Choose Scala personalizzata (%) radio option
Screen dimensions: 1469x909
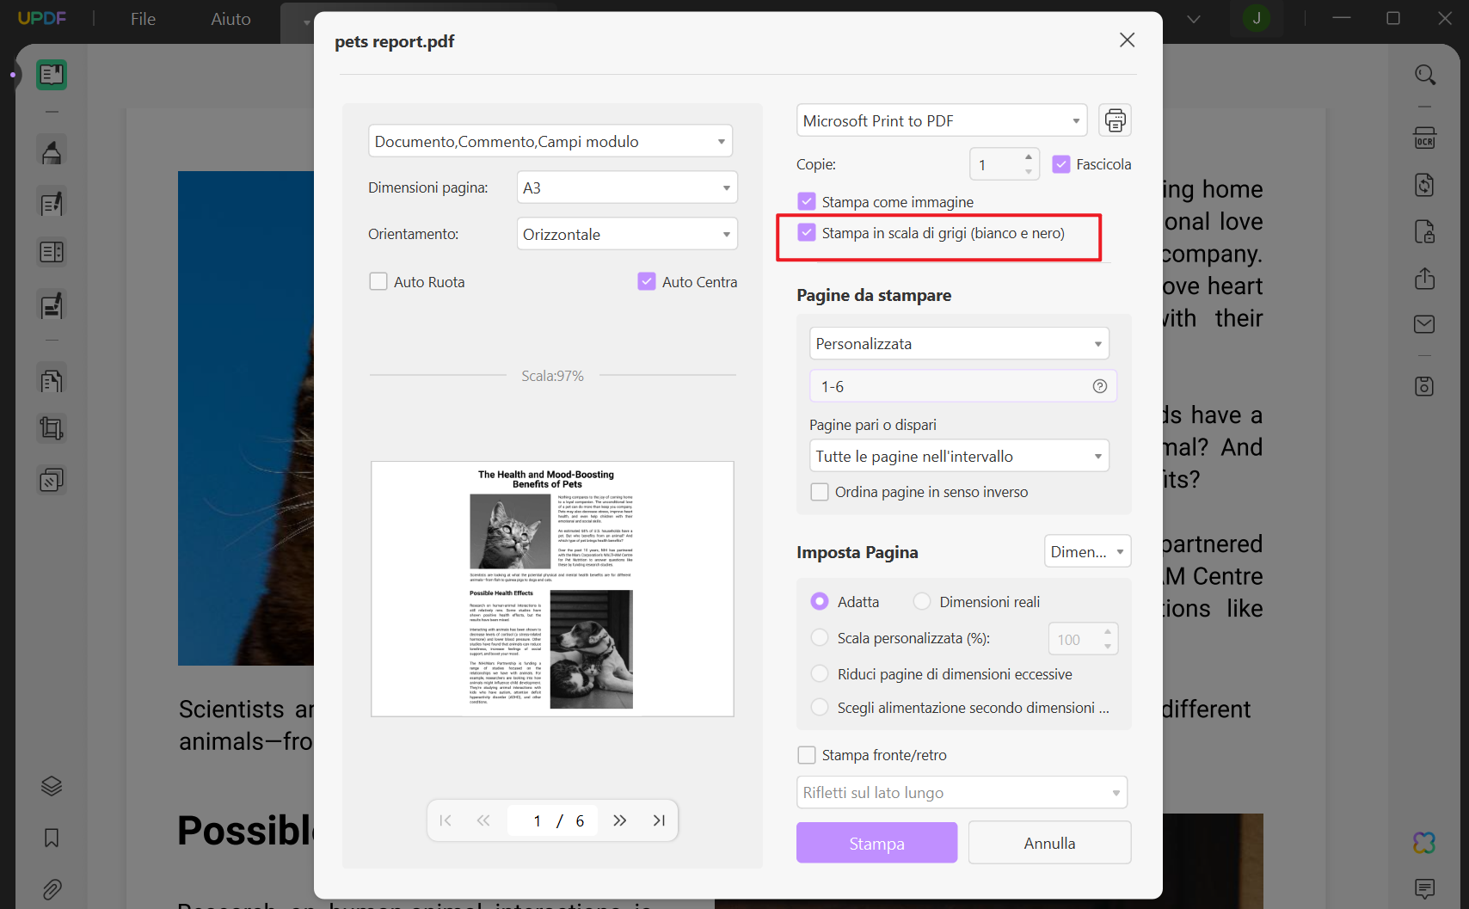click(x=820, y=638)
